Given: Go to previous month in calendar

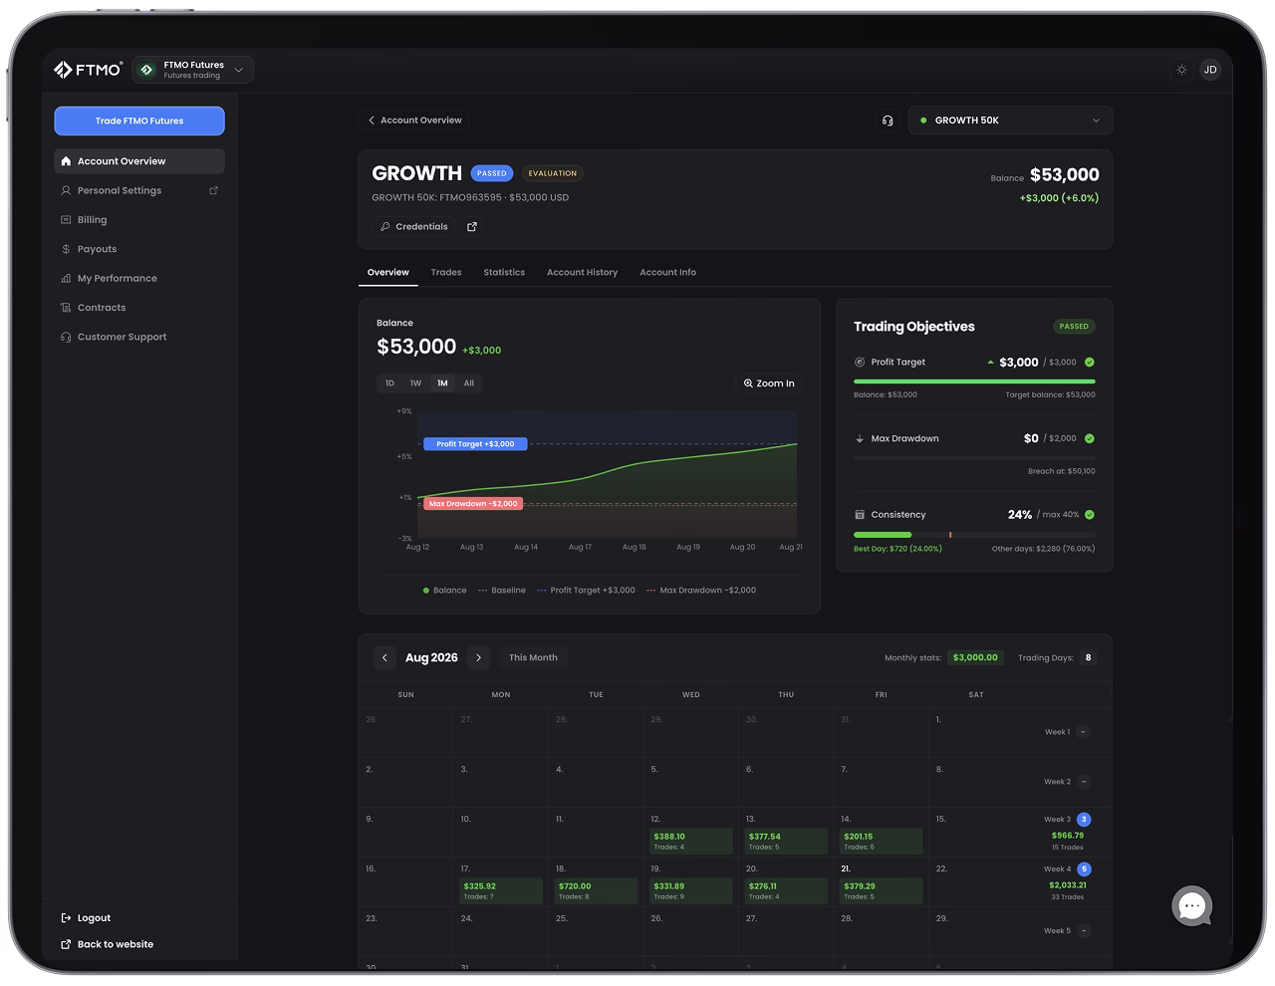Looking at the screenshot, I should pyautogui.click(x=384, y=657).
